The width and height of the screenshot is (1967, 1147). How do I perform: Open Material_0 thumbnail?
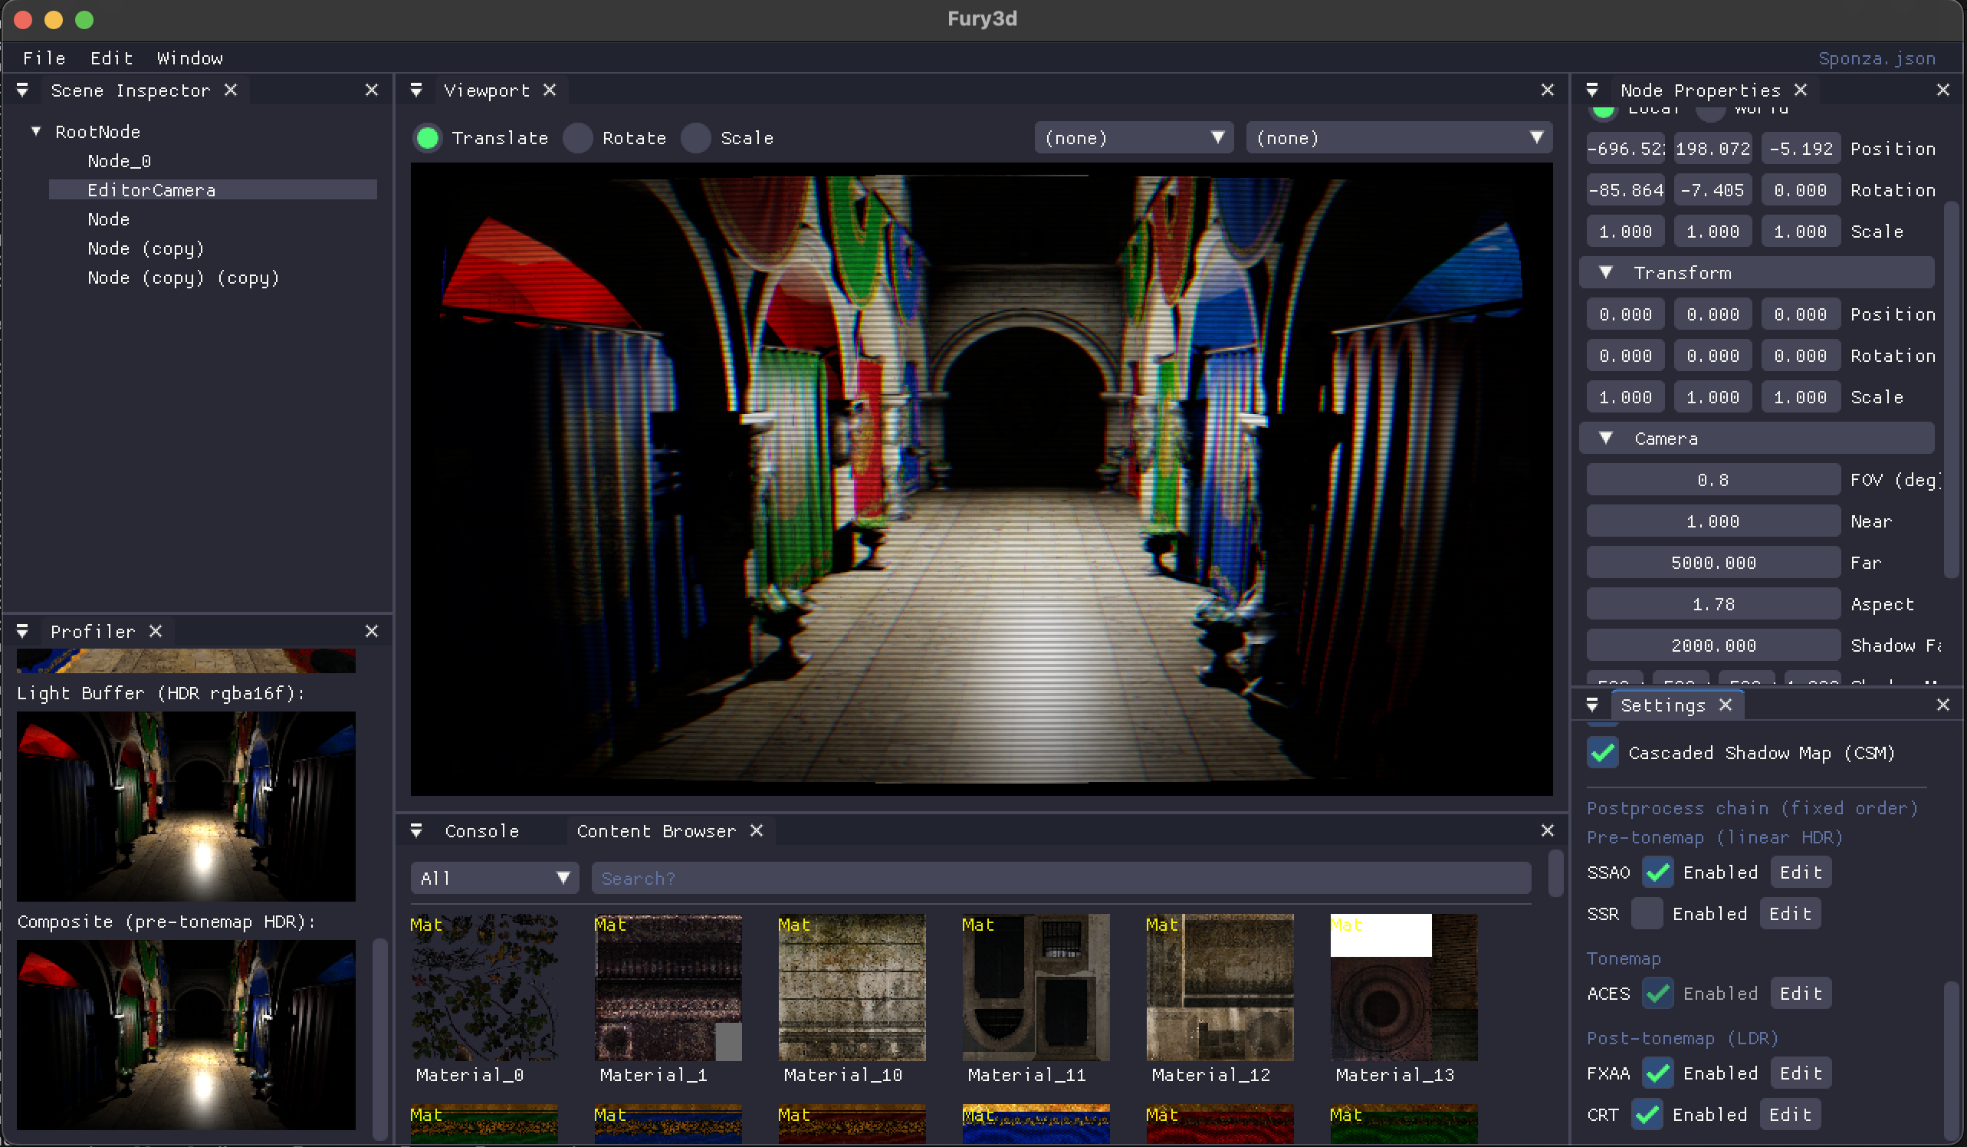pos(484,988)
